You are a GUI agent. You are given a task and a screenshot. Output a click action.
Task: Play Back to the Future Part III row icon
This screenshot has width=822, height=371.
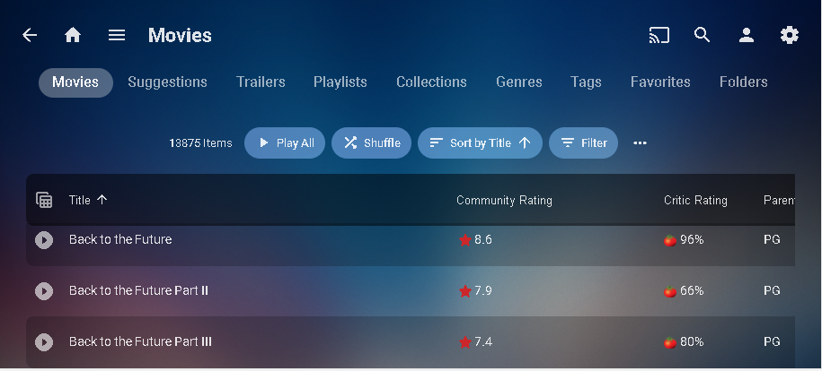point(44,342)
